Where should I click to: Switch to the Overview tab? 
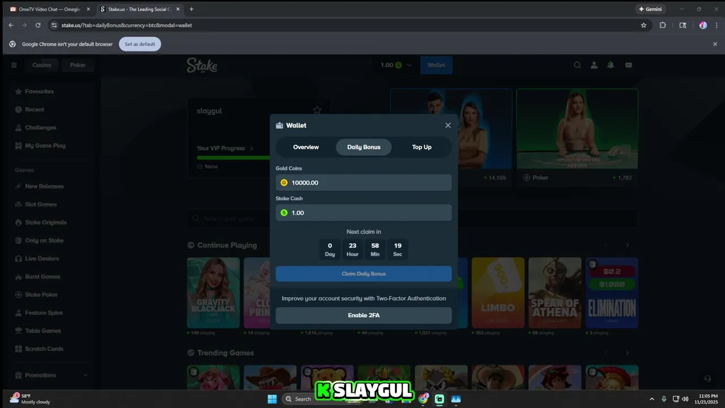click(306, 147)
